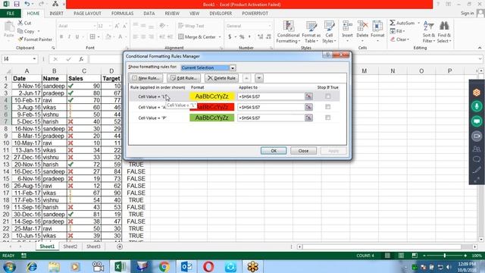Viewport: 485px width, 273px height.
Task: Check Stop If True for green rule
Action: point(328,118)
